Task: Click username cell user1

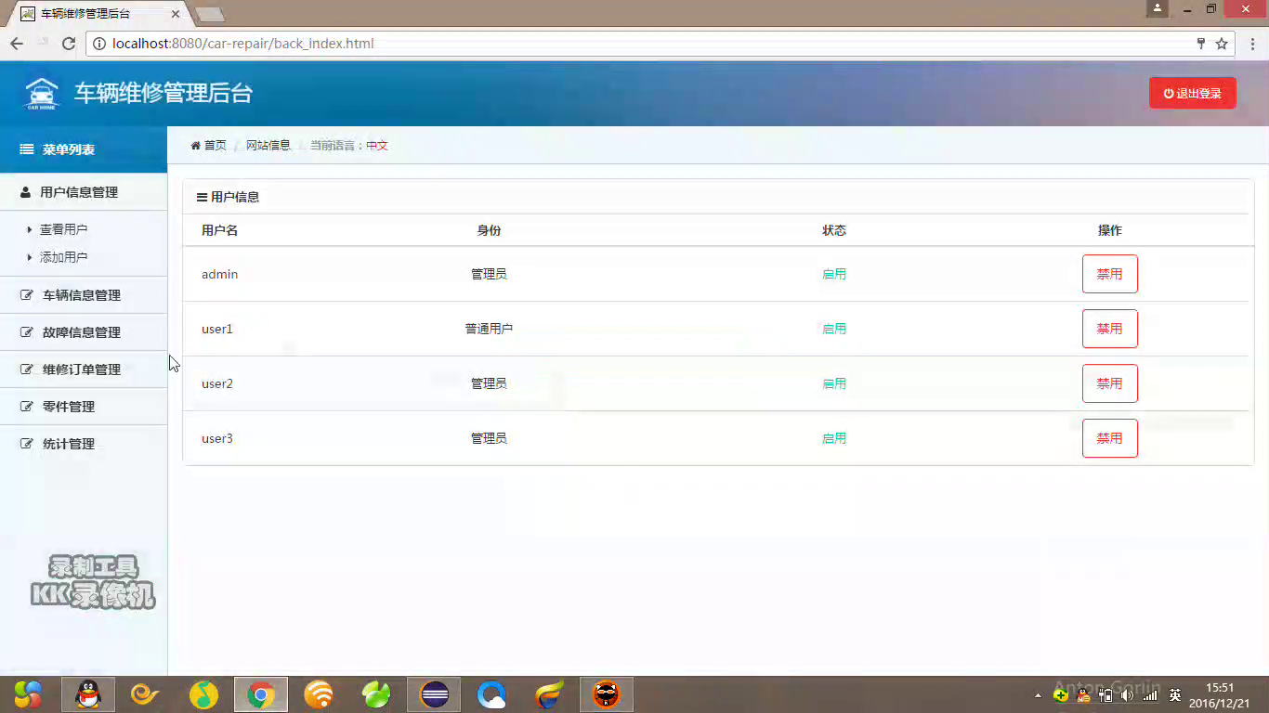Action: pyautogui.click(x=217, y=329)
